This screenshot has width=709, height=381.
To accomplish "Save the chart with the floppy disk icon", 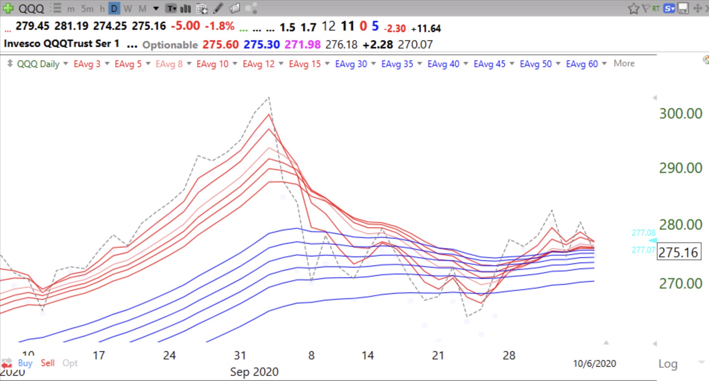I will (683, 8).
